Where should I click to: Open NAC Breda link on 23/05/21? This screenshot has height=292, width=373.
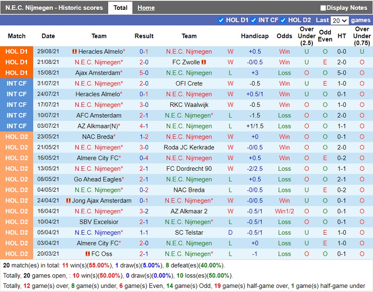(x=97, y=137)
